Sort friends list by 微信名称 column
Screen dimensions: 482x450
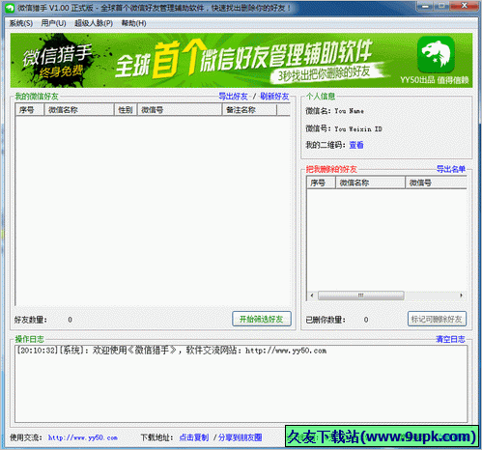point(79,110)
